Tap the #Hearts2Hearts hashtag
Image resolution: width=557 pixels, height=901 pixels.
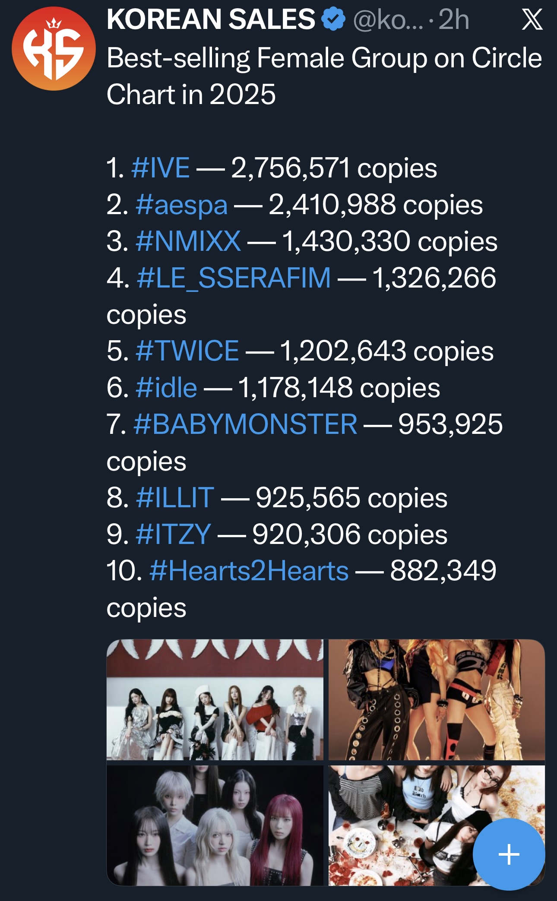click(x=249, y=571)
